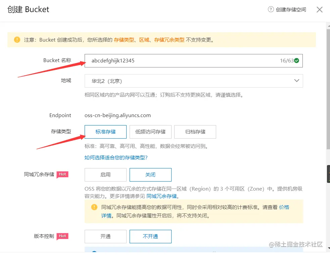Select 开通 for 版本控制

105,237
